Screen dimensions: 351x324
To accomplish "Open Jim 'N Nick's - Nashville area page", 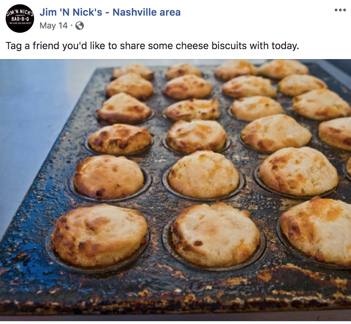I will (x=110, y=12).
